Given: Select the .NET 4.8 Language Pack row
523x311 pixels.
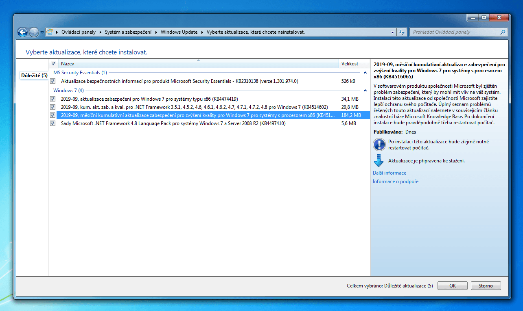Looking at the screenshot, I should pyautogui.click(x=210, y=123).
